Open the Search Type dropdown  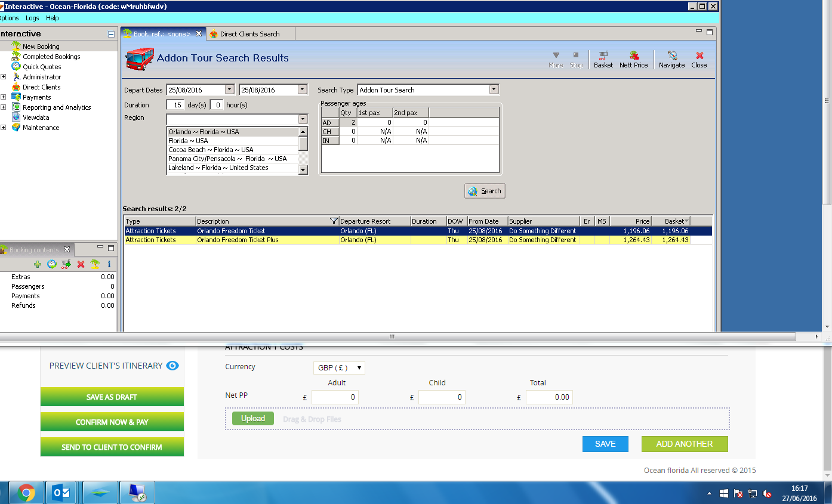[494, 90]
